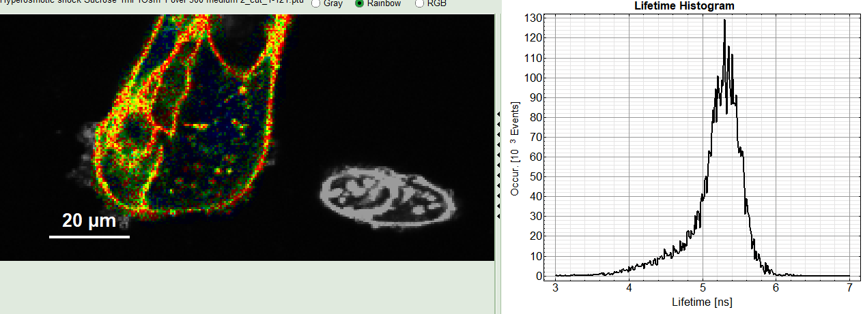Click the topmost splitter collapse arrow
The height and width of the screenshot is (314, 863).
point(498,114)
